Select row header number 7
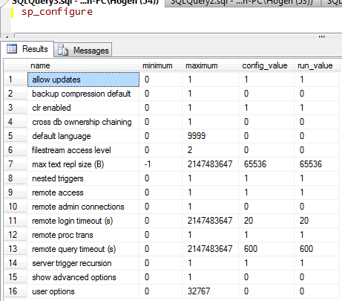The height and width of the screenshot is (301, 342). point(16,164)
